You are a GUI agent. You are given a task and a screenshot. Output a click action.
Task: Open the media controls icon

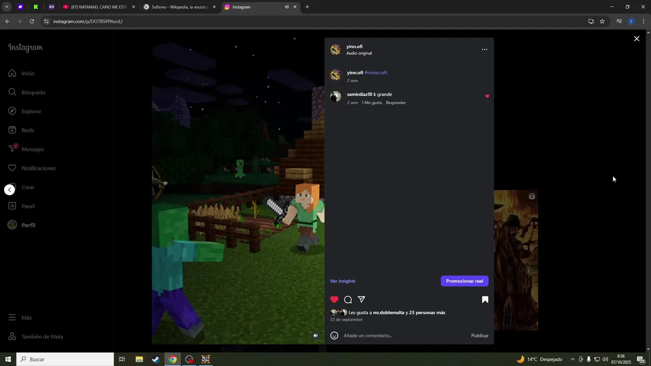(619, 21)
